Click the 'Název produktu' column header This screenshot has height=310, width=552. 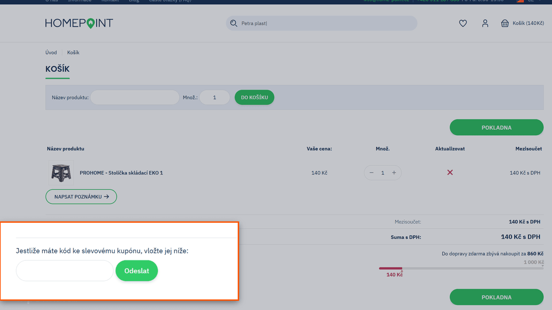pyautogui.click(x=65, y=149)
